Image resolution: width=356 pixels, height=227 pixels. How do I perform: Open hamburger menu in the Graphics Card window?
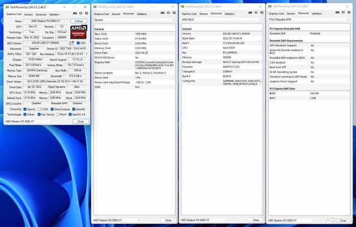pos(87,13)
